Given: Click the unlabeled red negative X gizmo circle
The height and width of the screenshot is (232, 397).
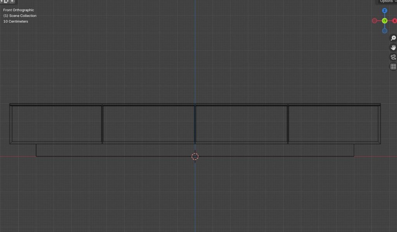Looking at the screenshot, I should point(375,21).
